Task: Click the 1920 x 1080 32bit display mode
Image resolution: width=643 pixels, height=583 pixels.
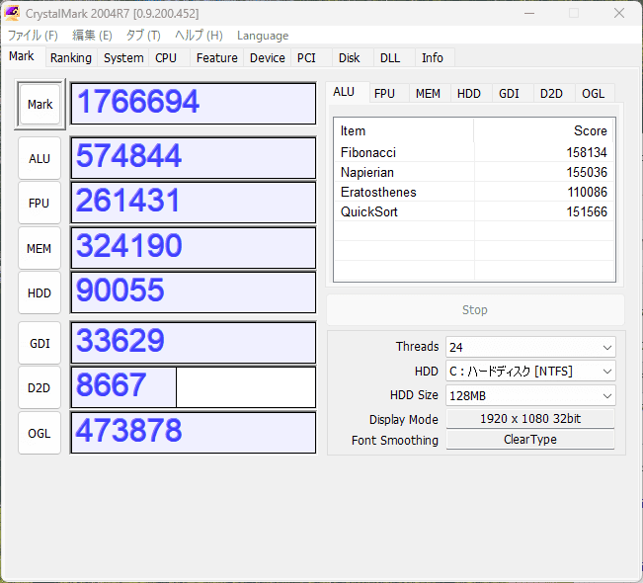Action: coord(530,419)
